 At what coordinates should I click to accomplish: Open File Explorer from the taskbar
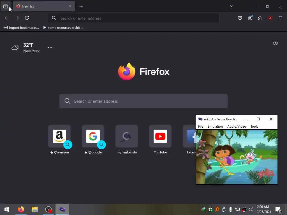tap(34, 209)
